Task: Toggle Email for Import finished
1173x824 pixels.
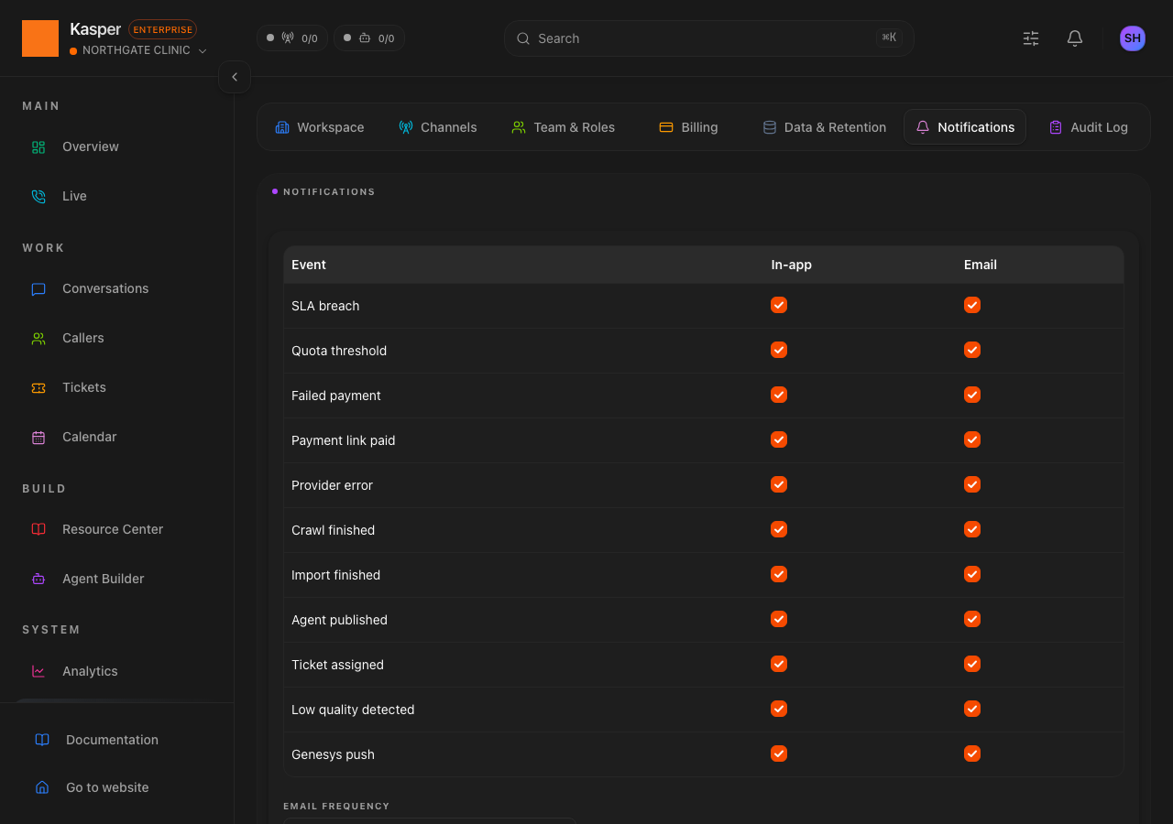Action: click(x=972, y=574)
